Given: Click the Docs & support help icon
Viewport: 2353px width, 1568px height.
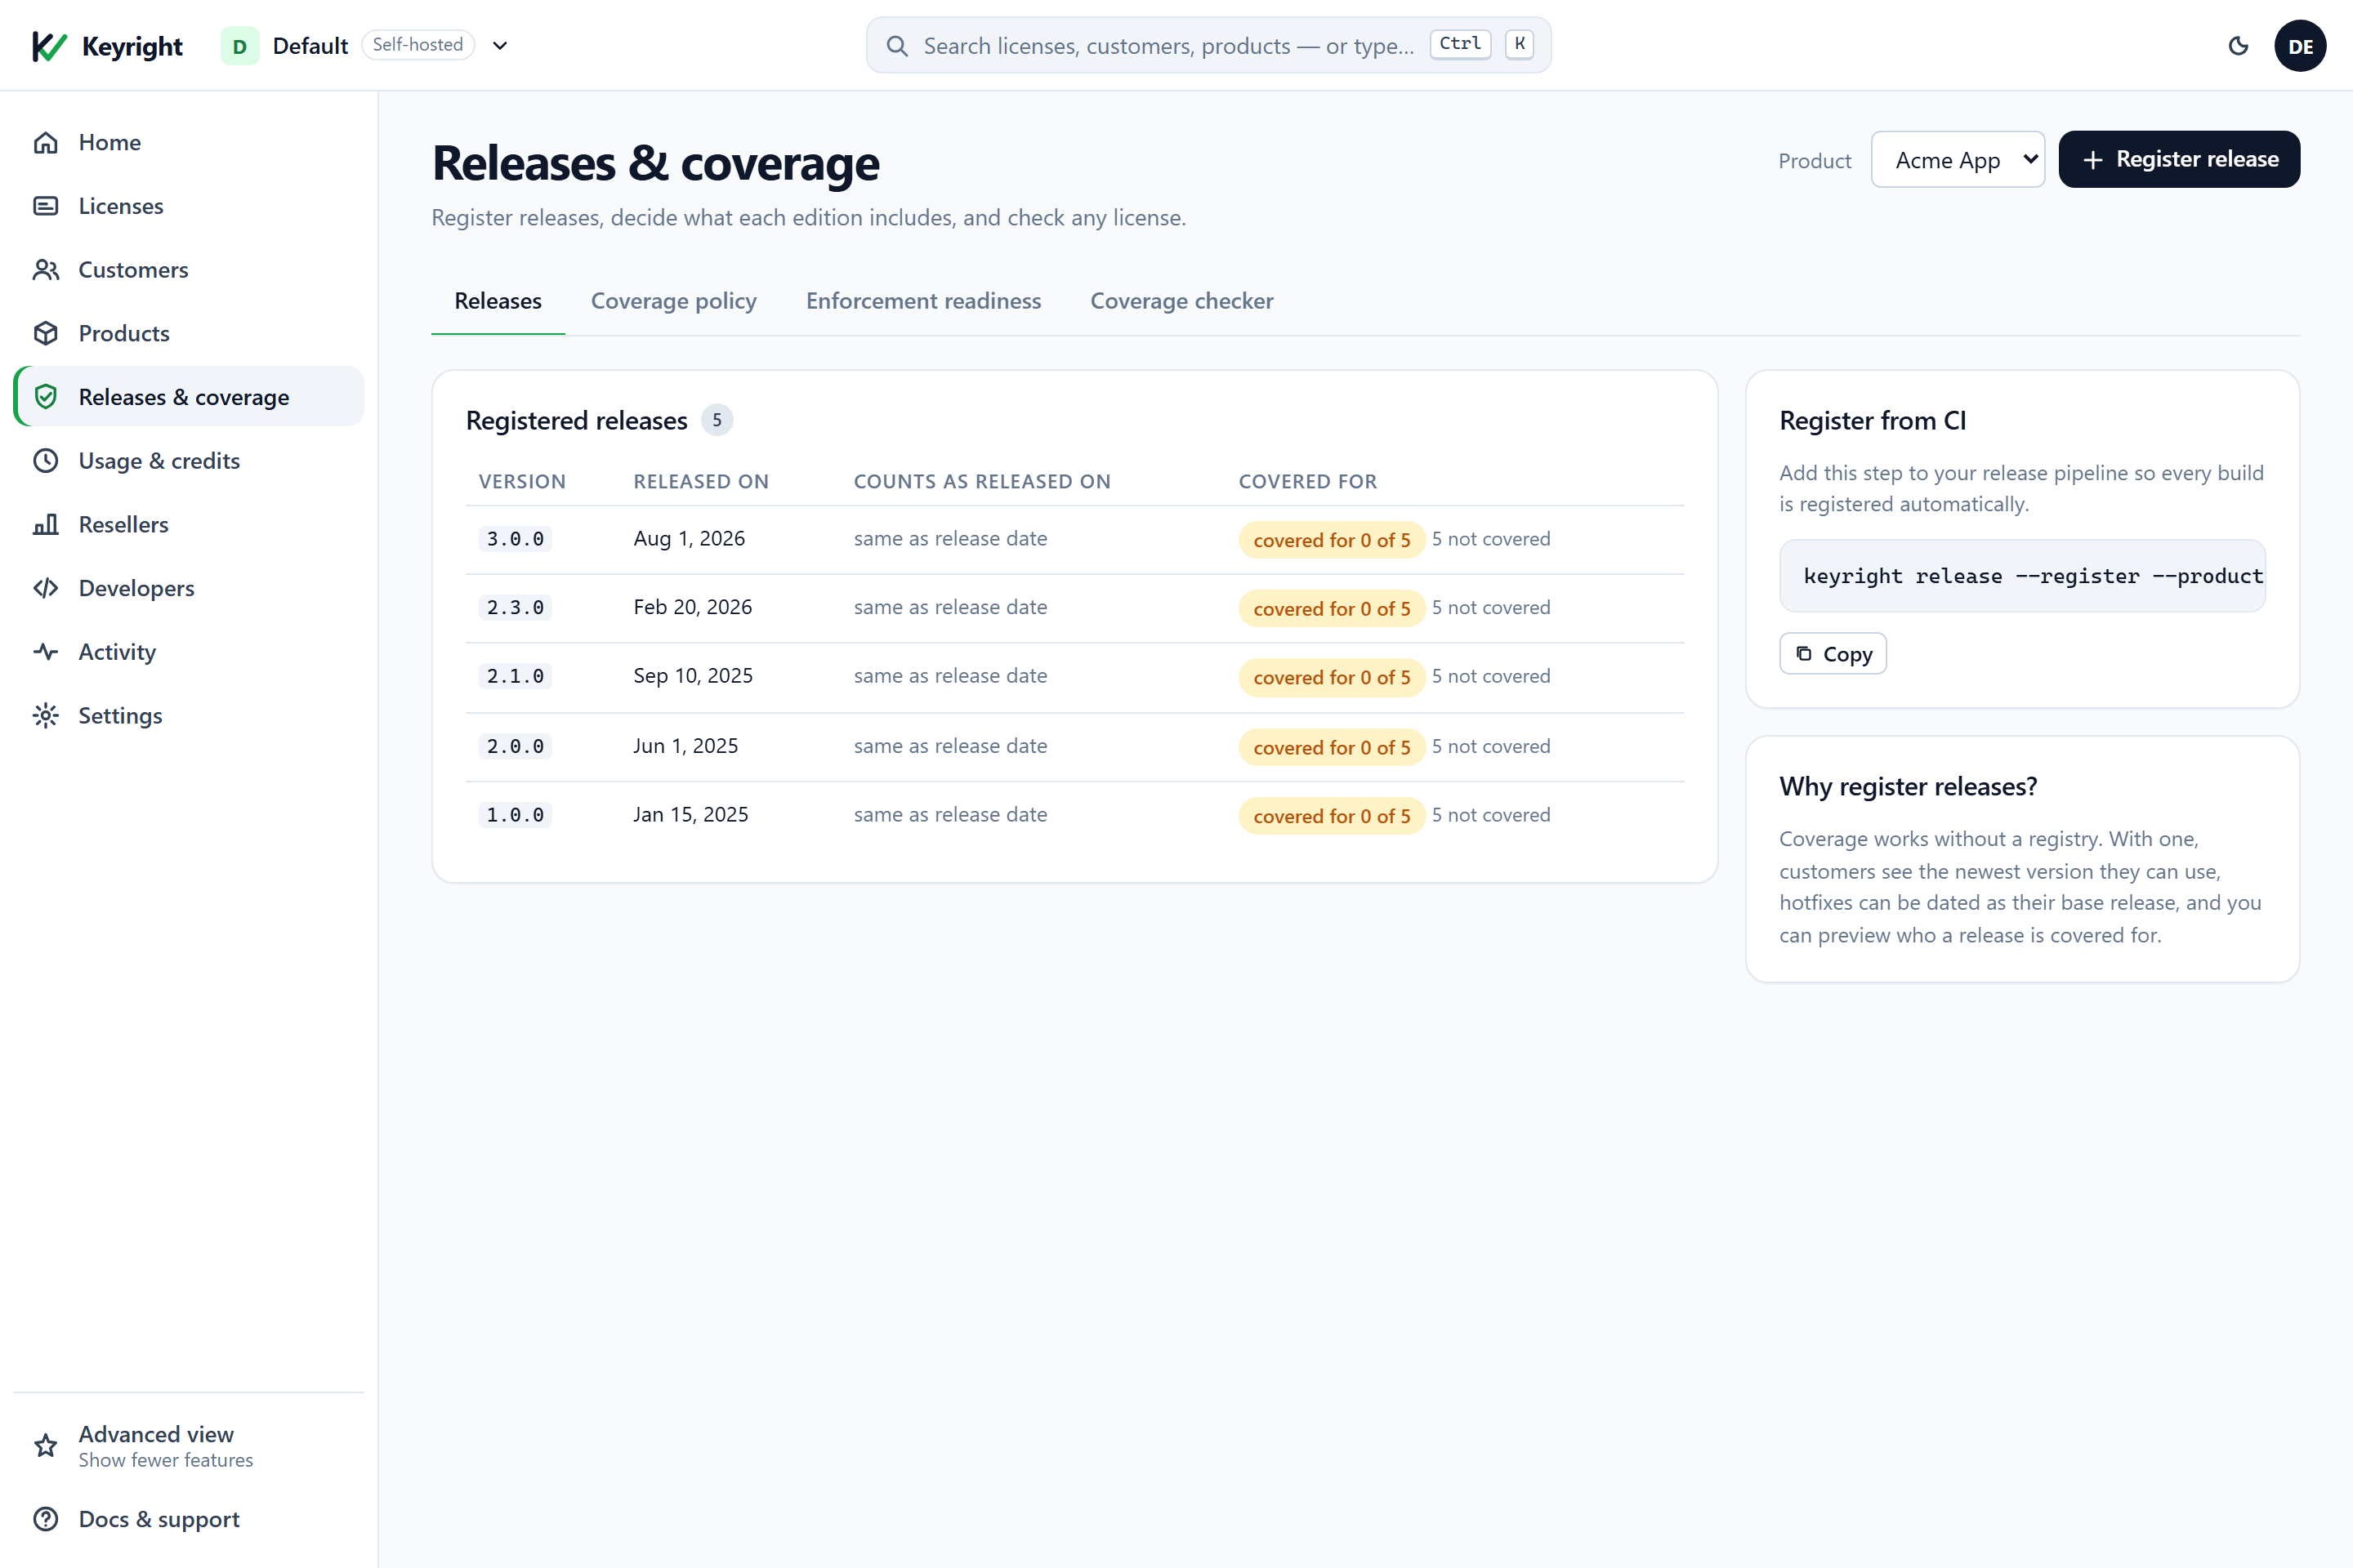Looking at the screenshot, I should 46,1519.
